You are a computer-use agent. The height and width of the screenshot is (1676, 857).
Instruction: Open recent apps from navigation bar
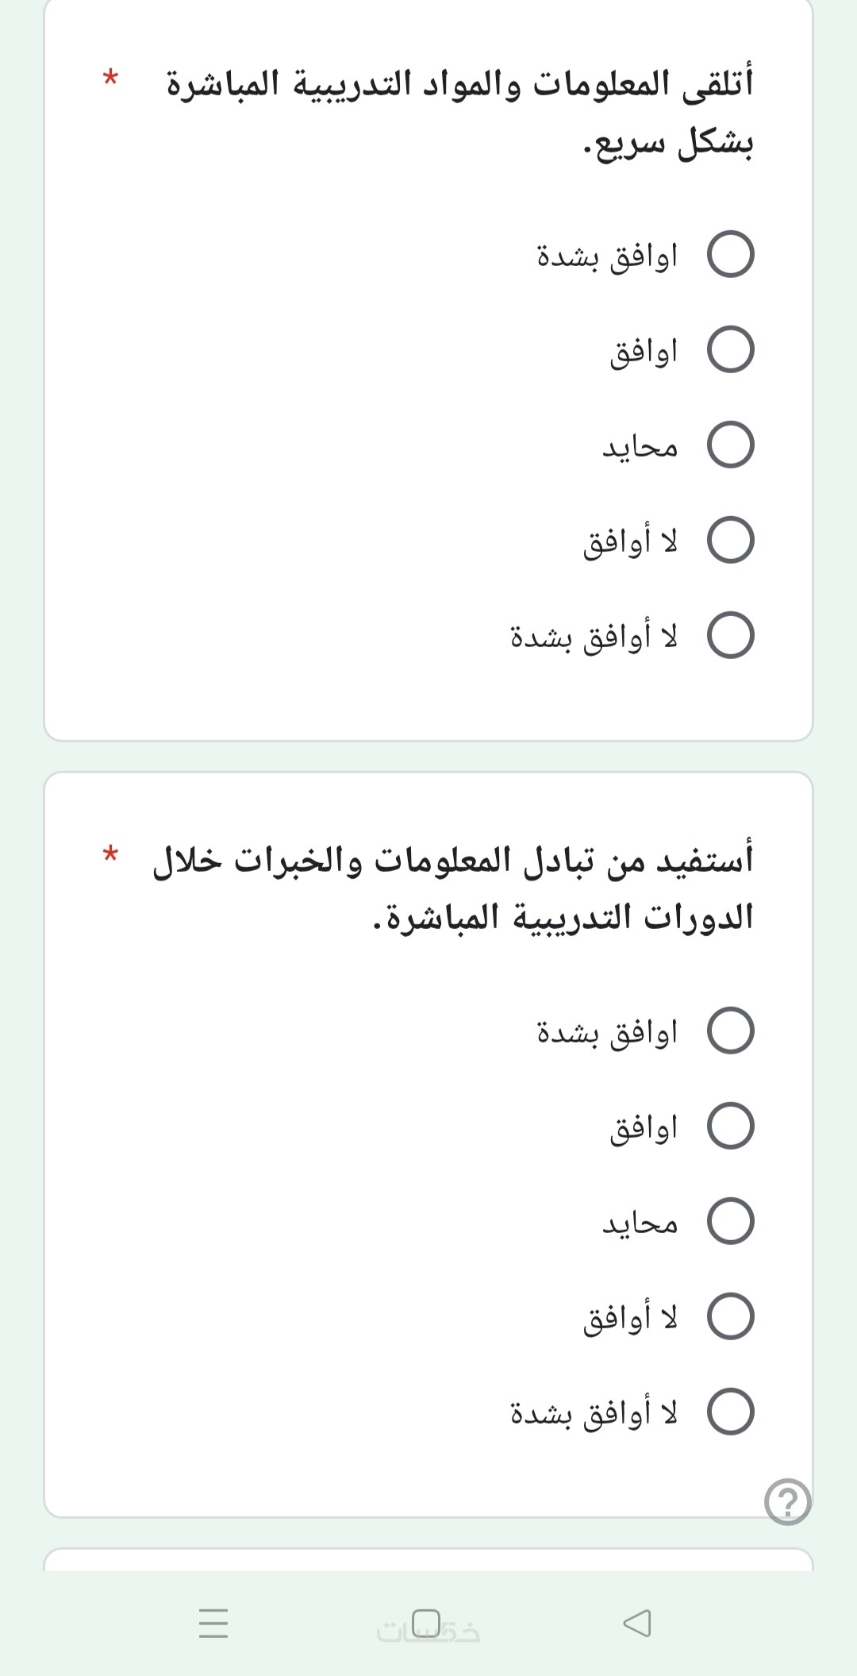[x=213, y=1623]
